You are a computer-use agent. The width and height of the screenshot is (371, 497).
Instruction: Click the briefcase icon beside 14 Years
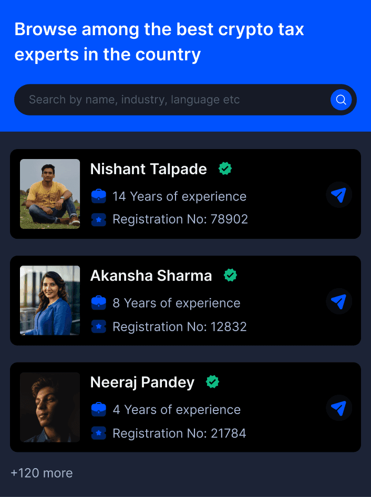tap(99, 196)
